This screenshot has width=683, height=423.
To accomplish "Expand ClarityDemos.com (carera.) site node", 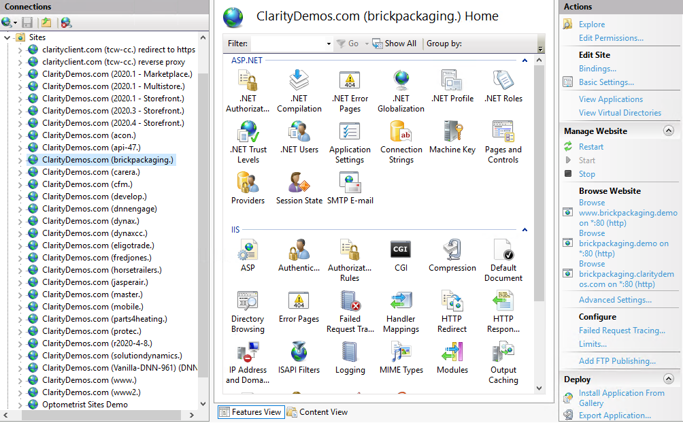I will 20,172.
